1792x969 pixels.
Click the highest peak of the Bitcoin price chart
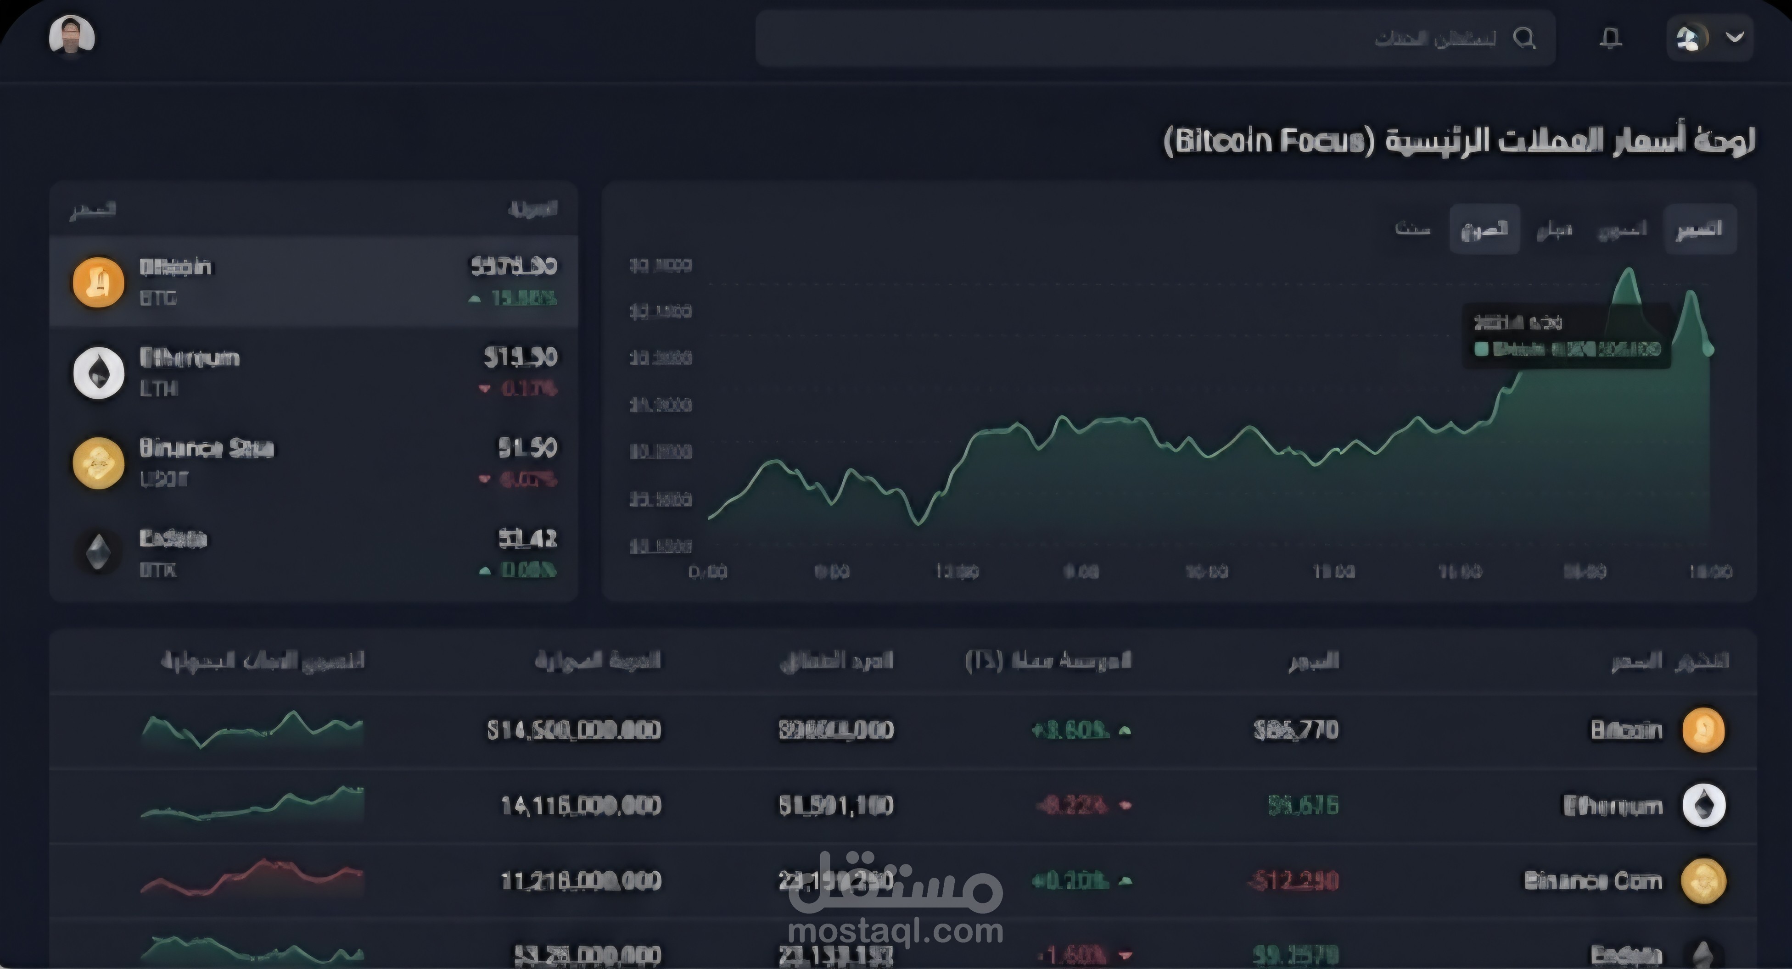[1629, 270]
